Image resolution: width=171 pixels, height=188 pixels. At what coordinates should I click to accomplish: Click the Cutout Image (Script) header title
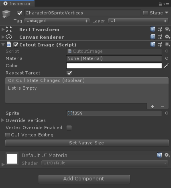click(x=48, y=45)
